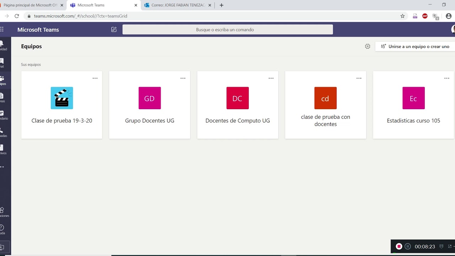Show more apps ellipsis in sidebar
Screen dimensions: 455x256
[x=2, y=167]
